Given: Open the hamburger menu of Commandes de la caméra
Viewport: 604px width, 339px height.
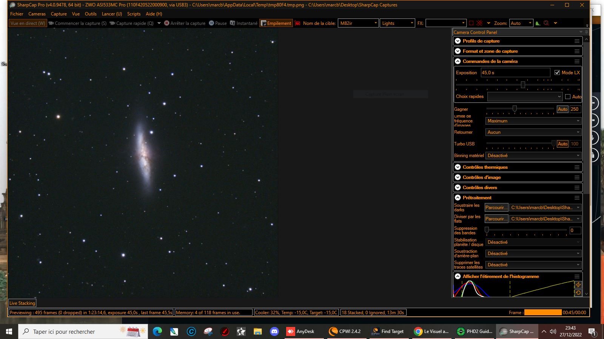Looking at the screenshot, I should [x=577, y=61].
